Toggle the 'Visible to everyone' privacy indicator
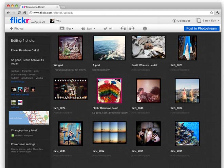This screenshot has width=224, height=168. (x=13, y=136)
